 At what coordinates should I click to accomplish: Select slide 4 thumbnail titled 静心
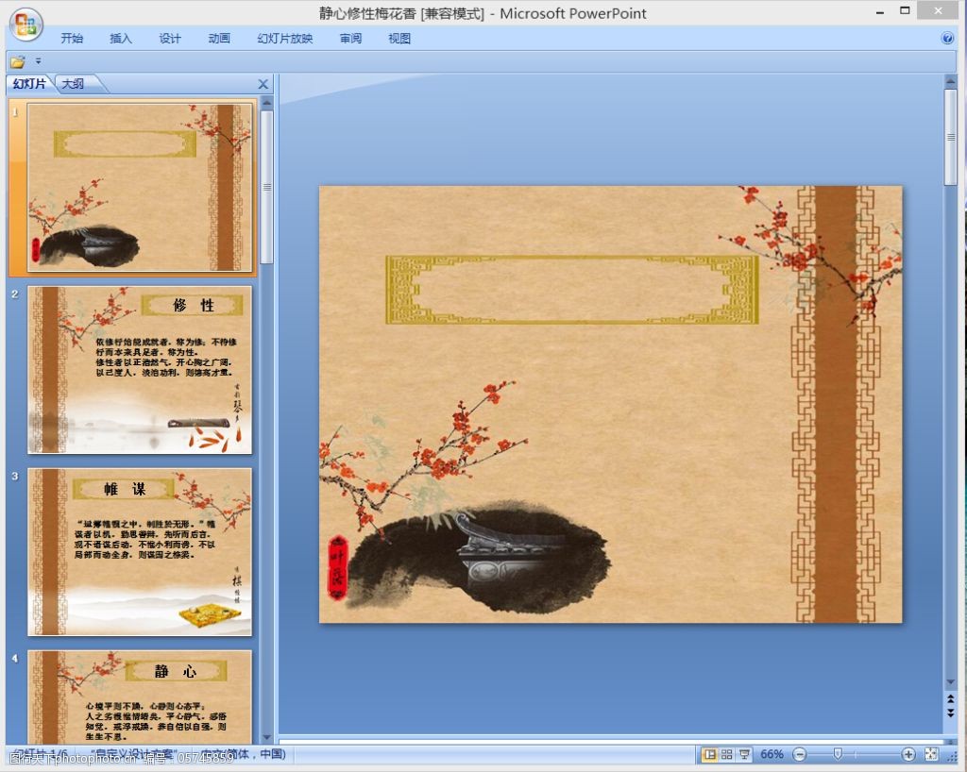(140, 696)
